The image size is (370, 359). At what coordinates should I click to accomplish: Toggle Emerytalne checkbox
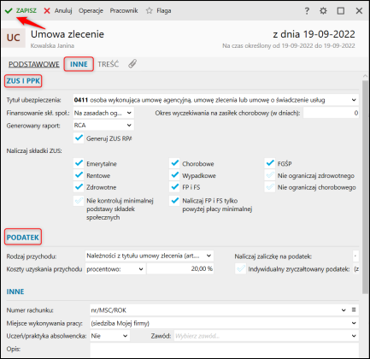click(x=79, y=163)
